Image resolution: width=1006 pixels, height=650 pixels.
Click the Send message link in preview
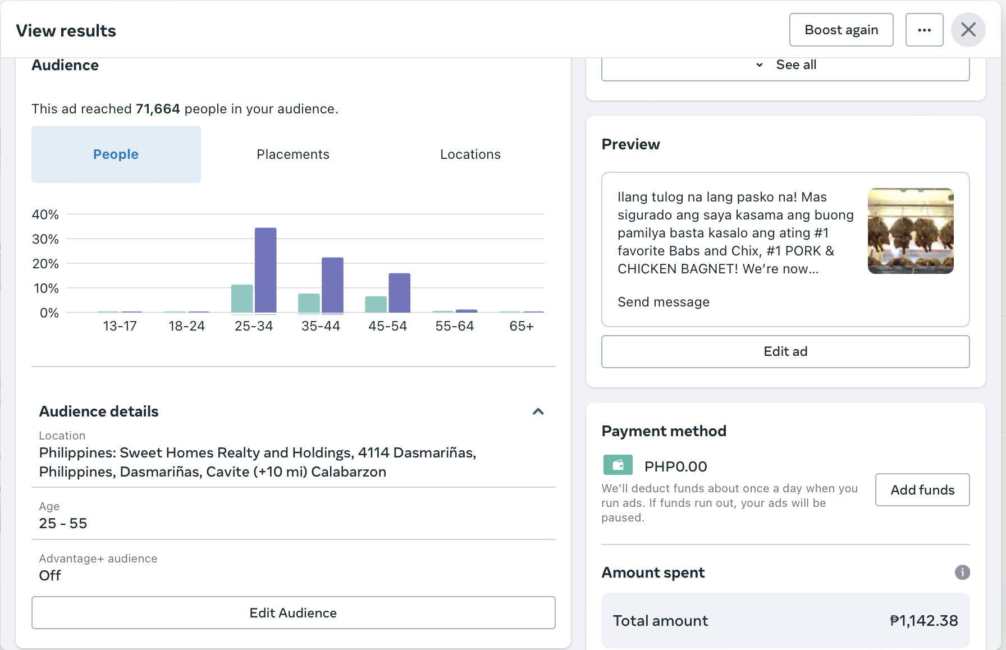663,302
